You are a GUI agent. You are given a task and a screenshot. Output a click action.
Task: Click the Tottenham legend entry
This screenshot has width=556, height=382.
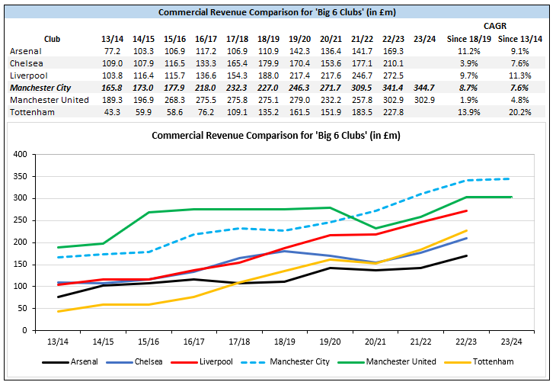pos(479,361)
